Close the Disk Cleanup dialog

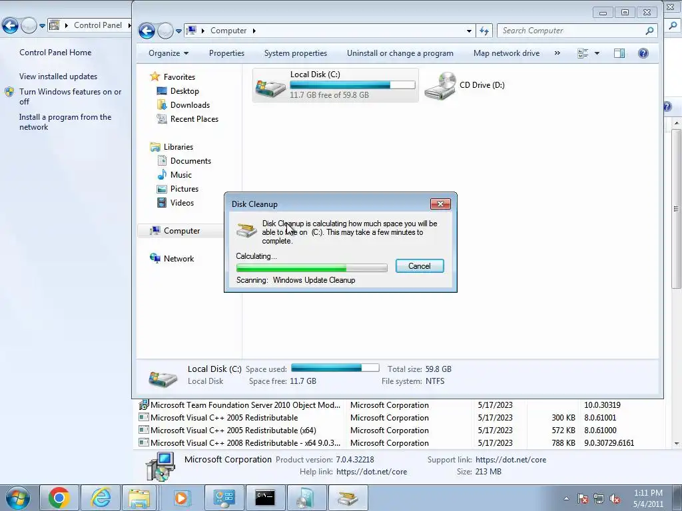440,204
